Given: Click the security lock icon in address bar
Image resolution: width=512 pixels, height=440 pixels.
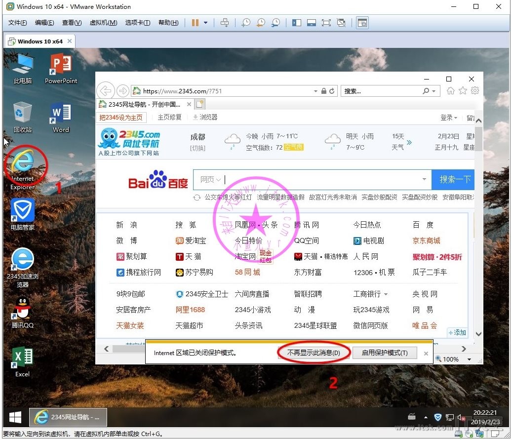Looking at the screenshot, I should click(x=323, y=91).
